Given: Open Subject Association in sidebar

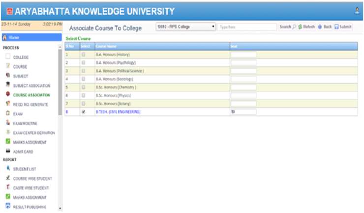Looking at the screenshot, I should point(32,85).
